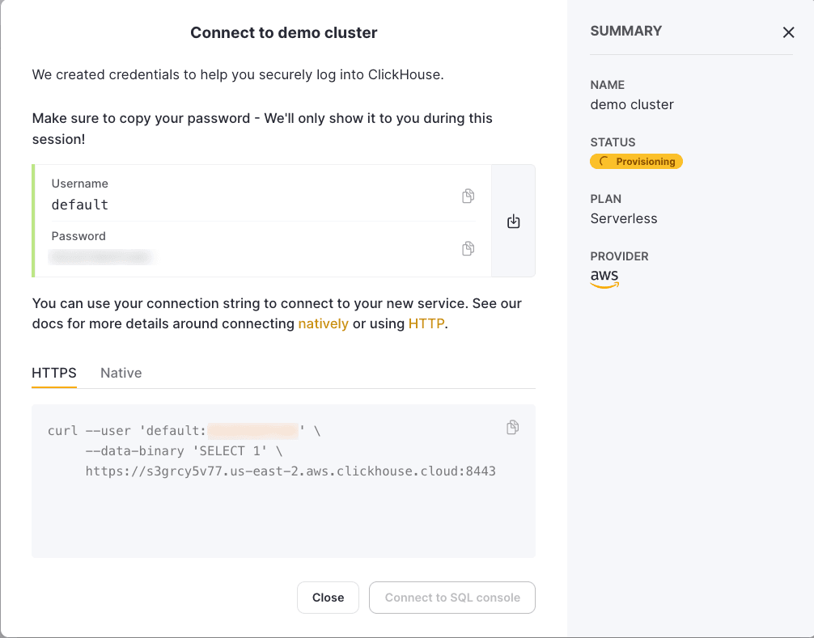Click the 'default' username value
The image size is (814, 638).
tap(80, 205)
